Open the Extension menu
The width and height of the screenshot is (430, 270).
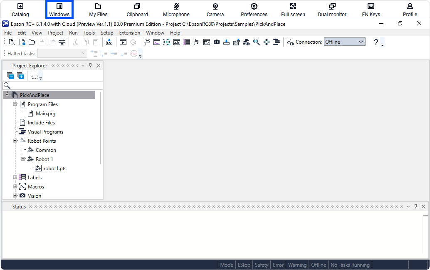click(130, 33)
